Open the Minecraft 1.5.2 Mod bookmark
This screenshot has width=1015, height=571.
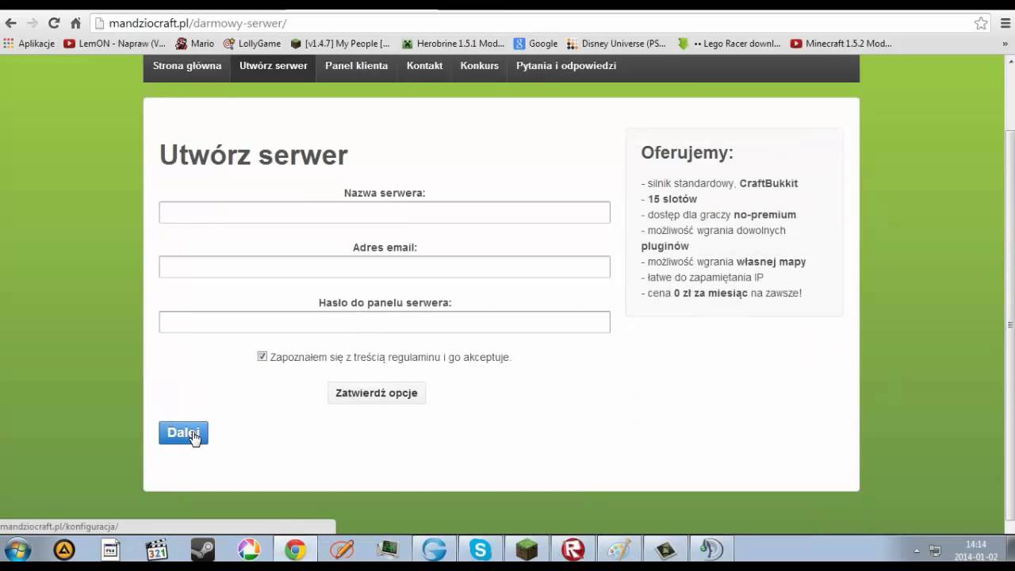tap(841, 44)
